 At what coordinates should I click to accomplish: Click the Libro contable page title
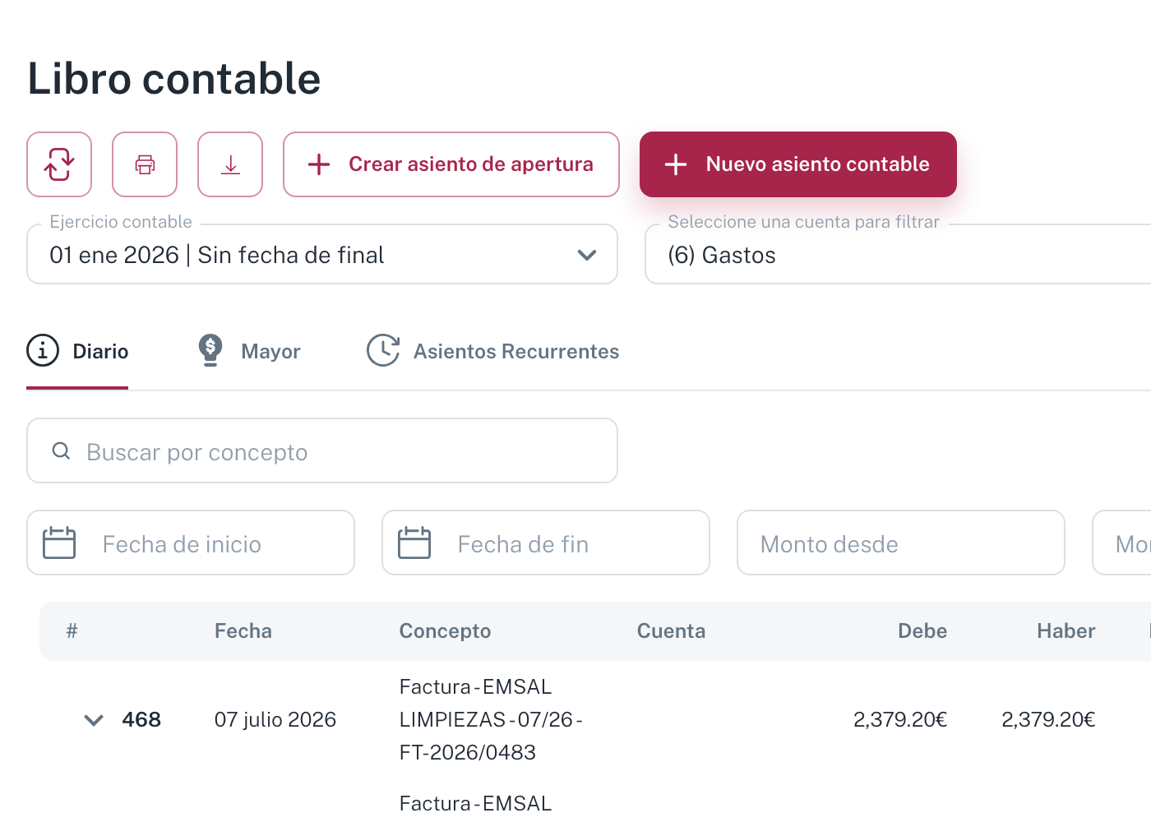174,79
